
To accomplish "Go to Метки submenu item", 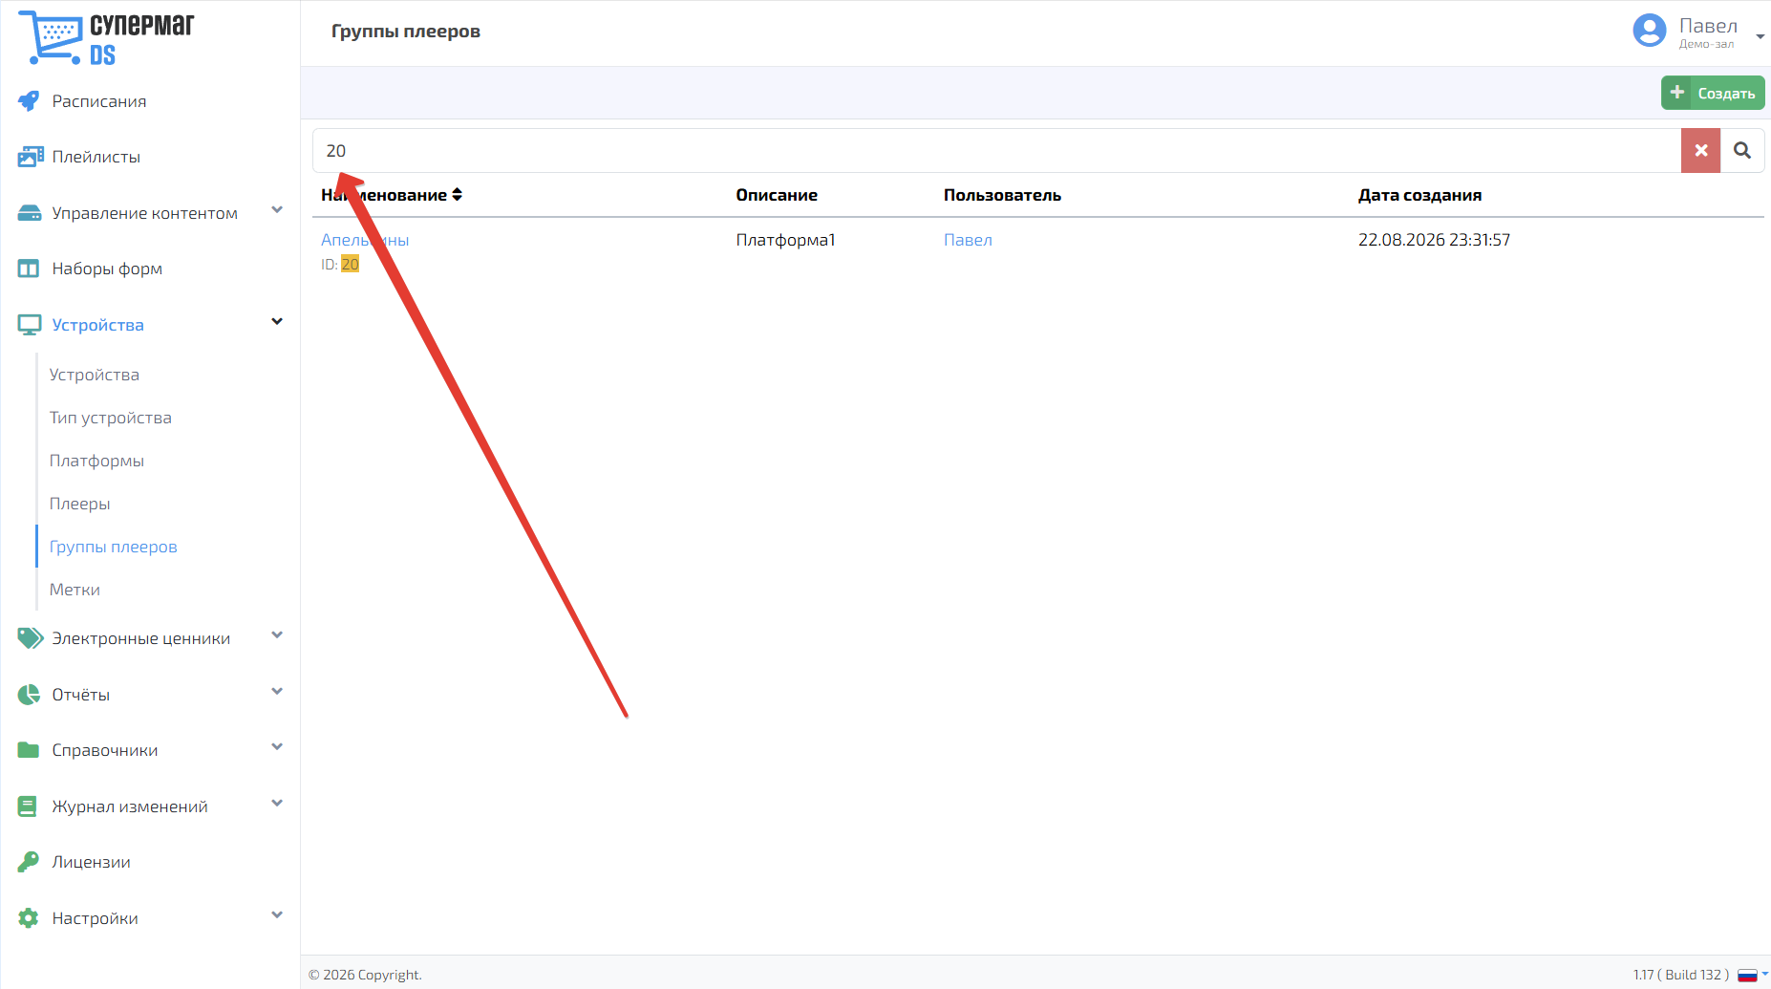I will (x=75, y=590).
